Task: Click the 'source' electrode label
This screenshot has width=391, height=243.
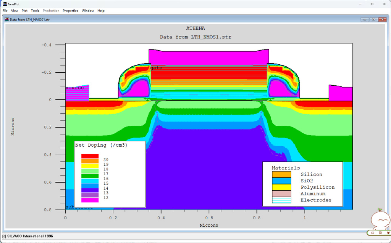Action: tap(74, 88)
